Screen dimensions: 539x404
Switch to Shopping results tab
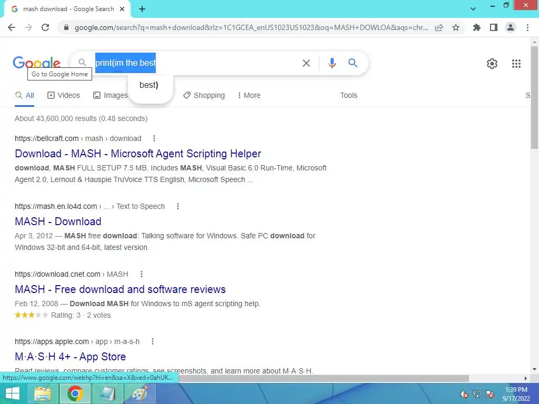coord(204,96)
